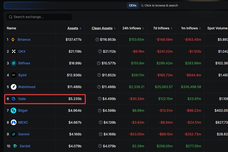Screen dimensions: 228x152
Task: Open the Binance exchange link
Action: 24,40
